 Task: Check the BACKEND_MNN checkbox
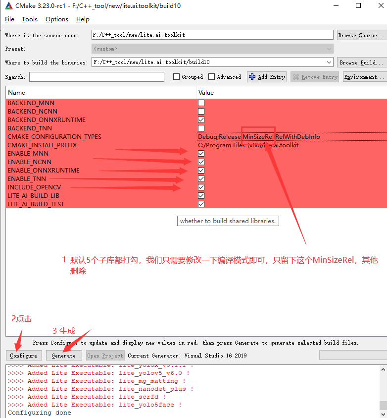pos(201,103)
